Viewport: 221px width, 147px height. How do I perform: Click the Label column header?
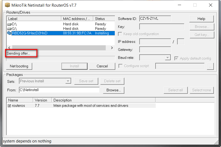coord(34,19)
